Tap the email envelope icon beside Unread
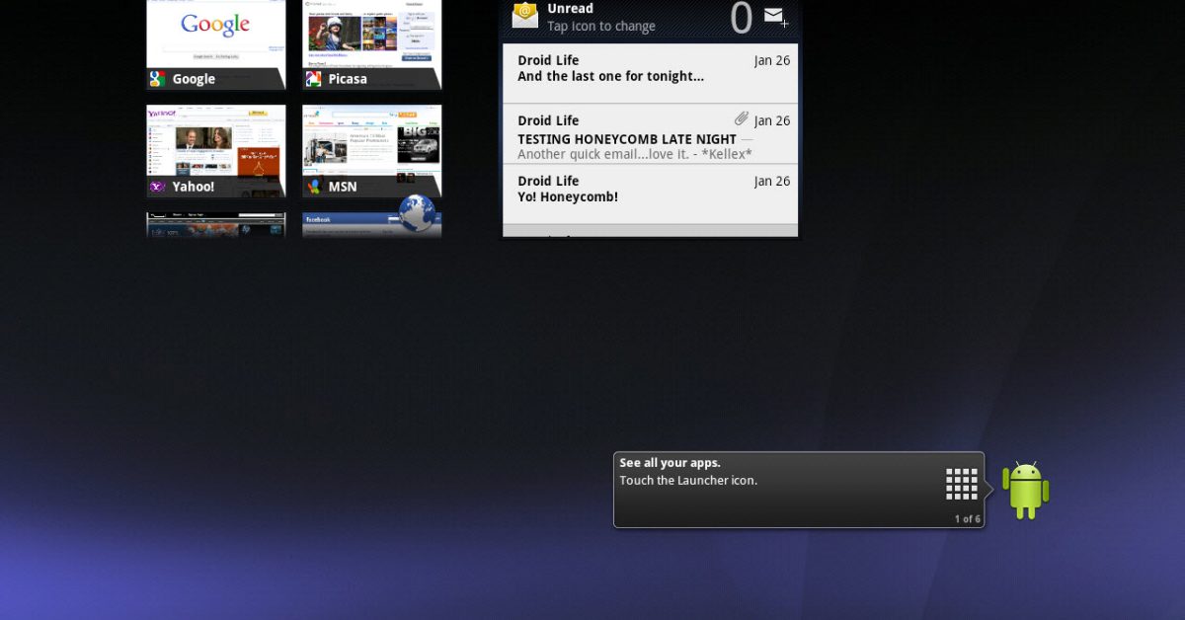The width and height of the screenshot is (1185, 620). 525,15
